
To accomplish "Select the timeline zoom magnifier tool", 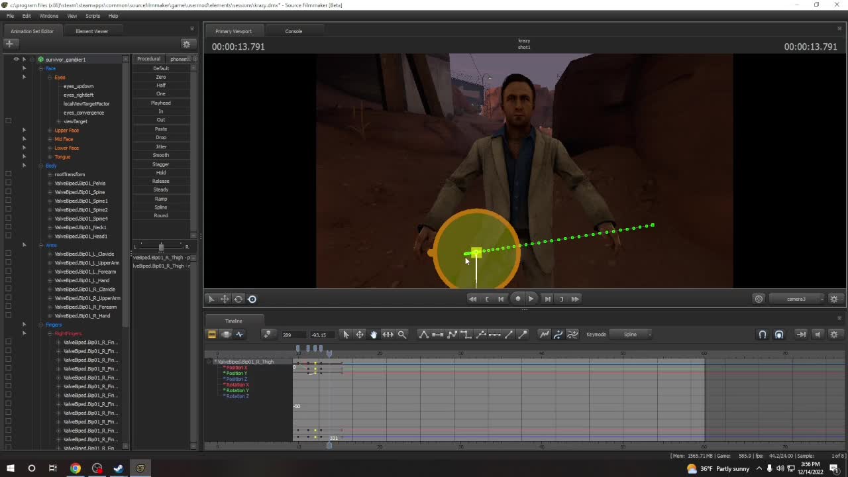I will pyautogui.click(x=402, y=335).
